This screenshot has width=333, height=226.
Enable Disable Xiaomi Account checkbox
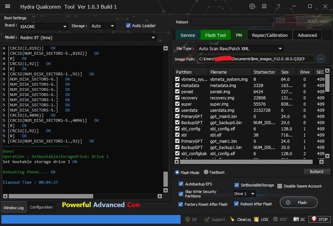(x=280, y=186)
